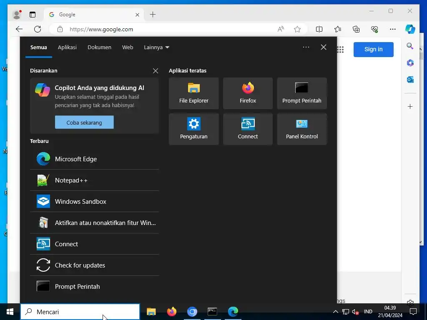Open Microsoft 365 icon in Edge sidebar

[410, 63]
